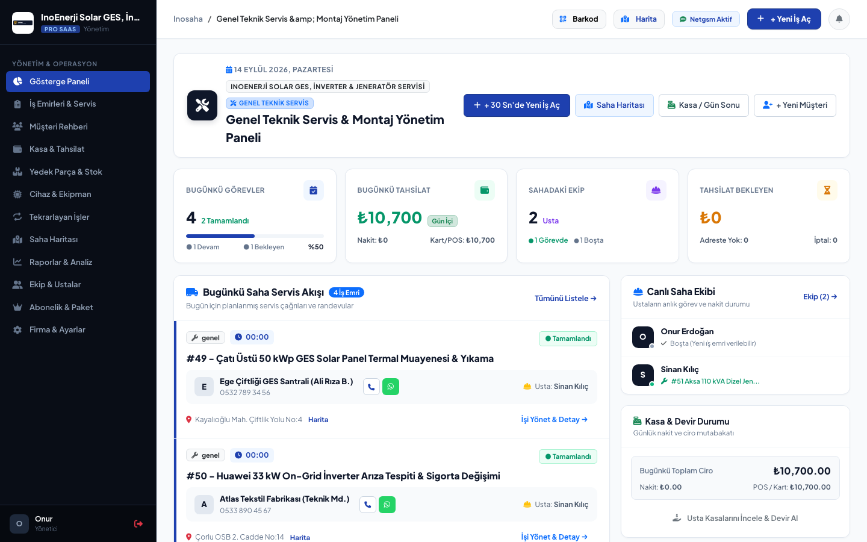Screen dimensions: 867x542
Task: Navigate to Cihaz & Ekipman
Action: [x=78, y=195]
